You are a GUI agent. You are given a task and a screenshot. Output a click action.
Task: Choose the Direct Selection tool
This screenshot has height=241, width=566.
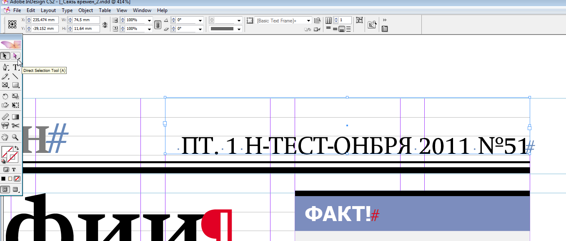15,56
